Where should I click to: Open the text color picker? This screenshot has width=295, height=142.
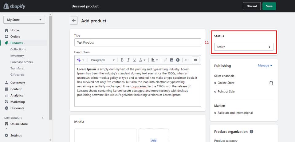[x=142, y=60]
